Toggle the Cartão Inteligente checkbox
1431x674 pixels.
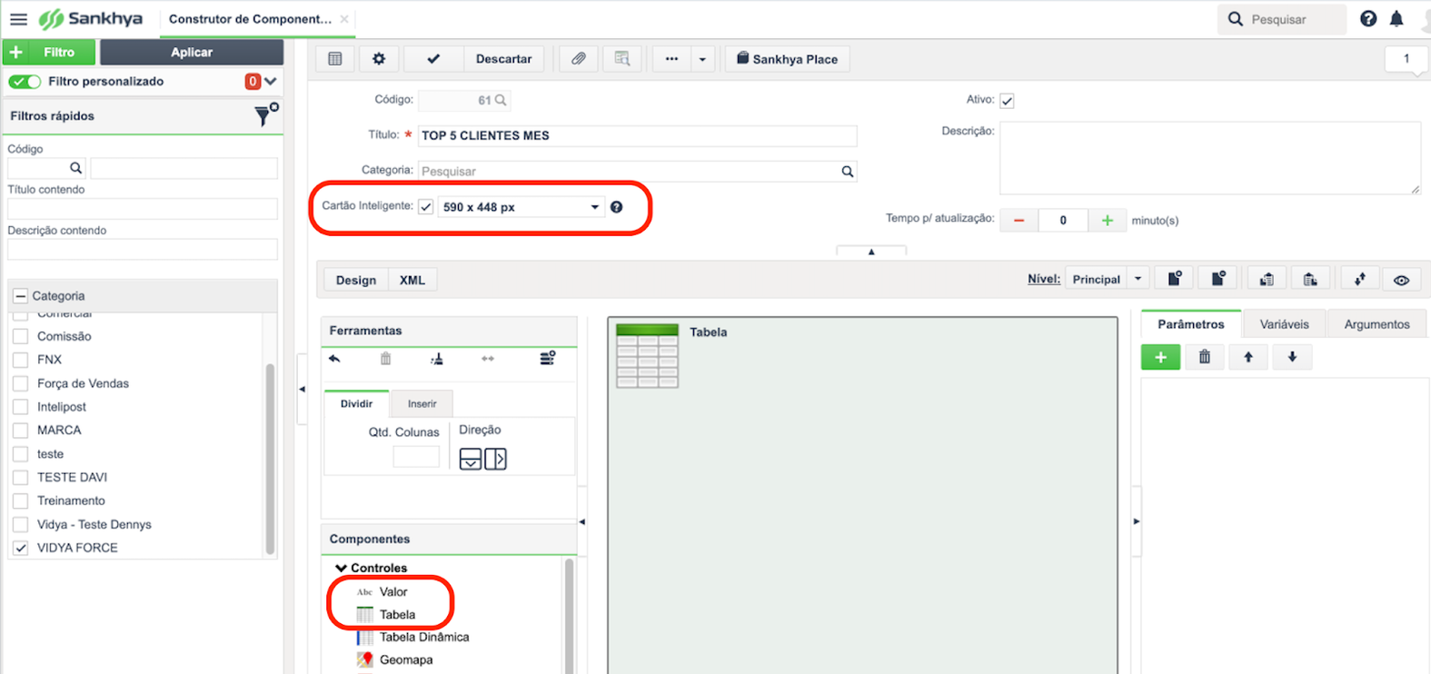point(425,207)
